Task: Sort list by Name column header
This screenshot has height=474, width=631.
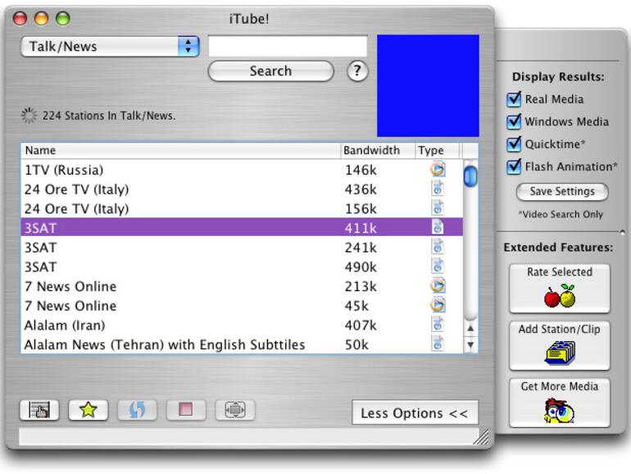Action: 180,150
